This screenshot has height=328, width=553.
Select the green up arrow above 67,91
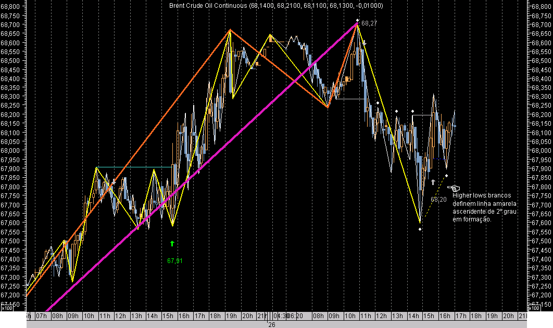172,242
